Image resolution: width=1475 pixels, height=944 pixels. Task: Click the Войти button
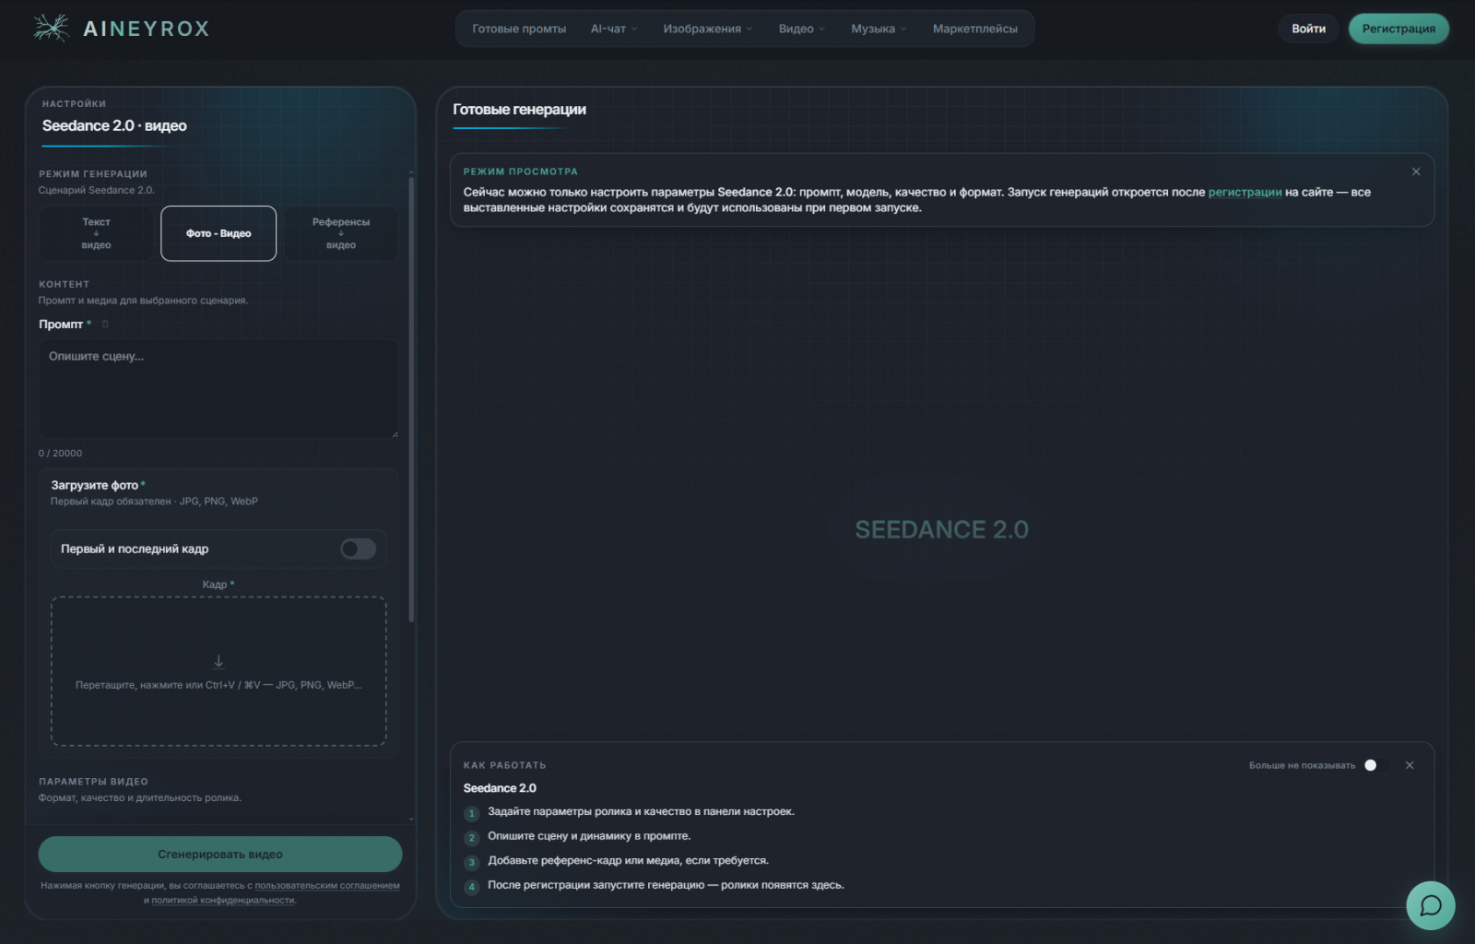tap(1308, 29)
